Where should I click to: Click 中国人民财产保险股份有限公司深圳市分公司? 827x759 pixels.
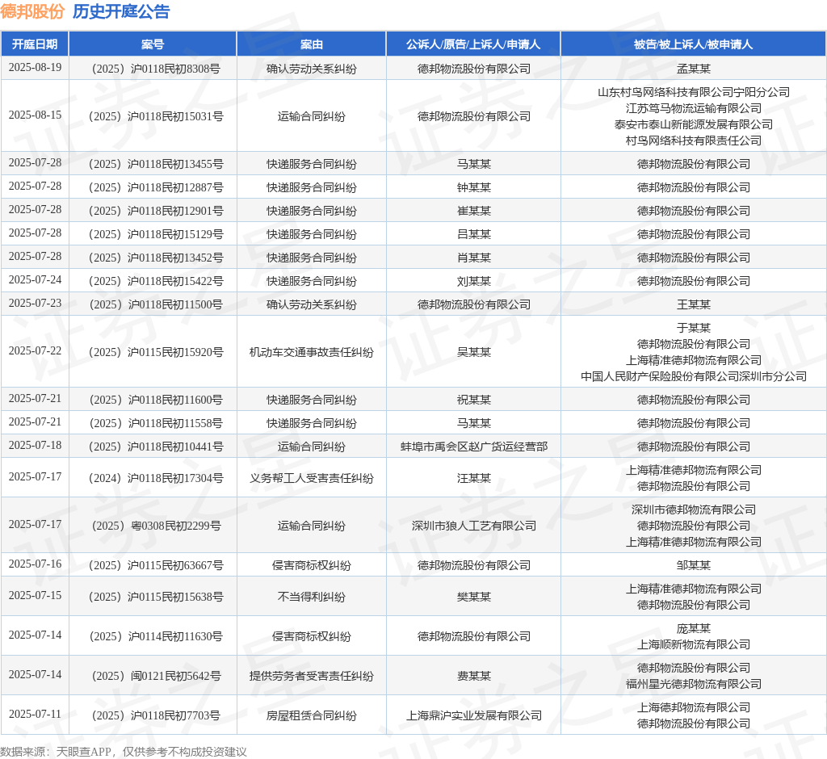coord(694,376)
